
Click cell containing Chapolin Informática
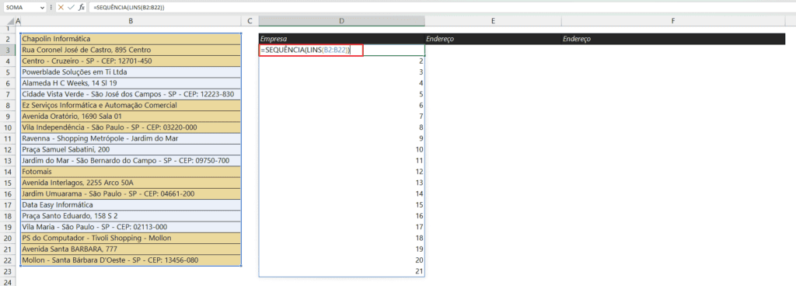pos(131,39)
